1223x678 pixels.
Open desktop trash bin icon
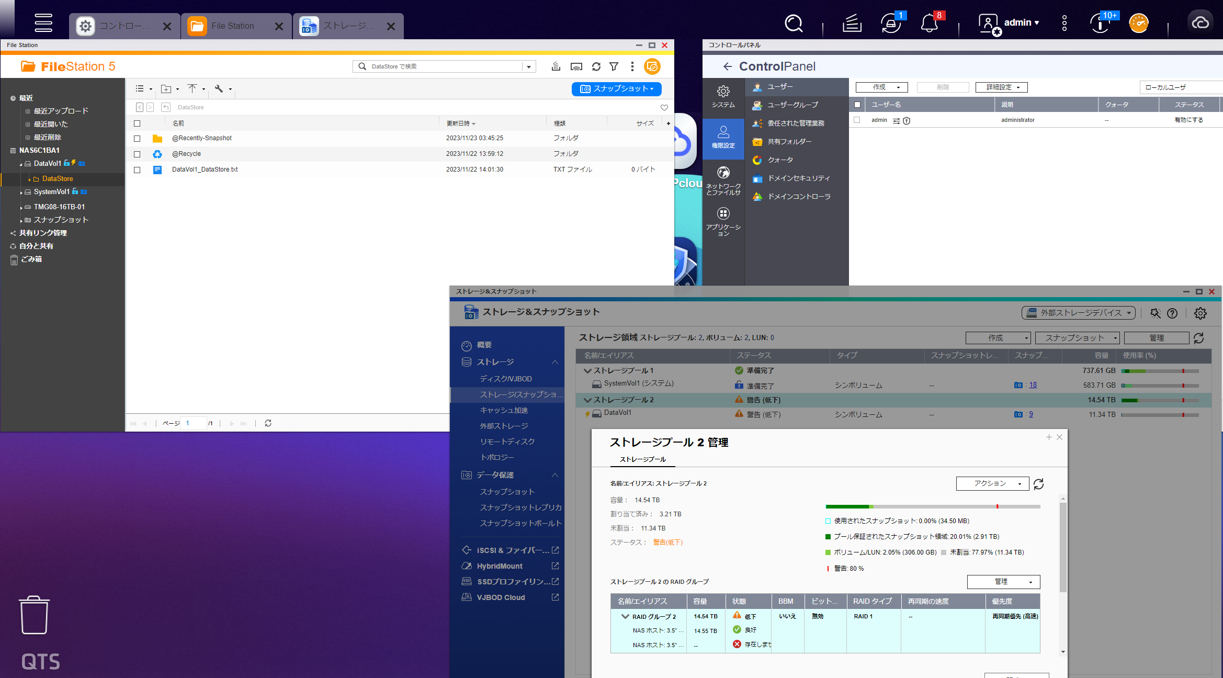click(x=35, y=615)
